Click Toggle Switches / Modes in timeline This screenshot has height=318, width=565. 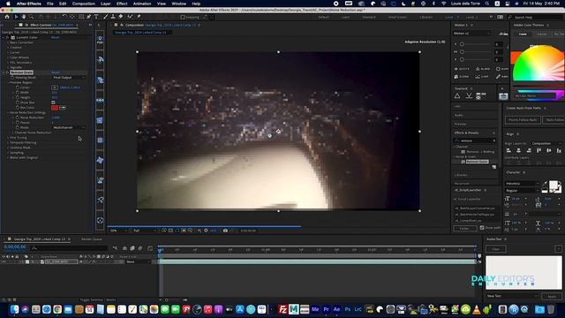pos(98,300)
